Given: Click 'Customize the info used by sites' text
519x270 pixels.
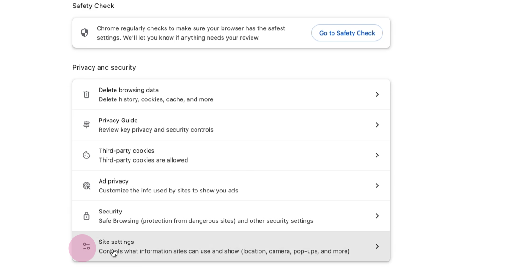Looking at the screenshot, I should coord(168,191).
